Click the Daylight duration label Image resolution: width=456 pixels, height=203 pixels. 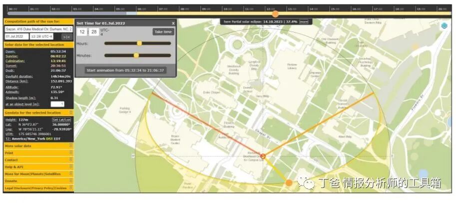click(x=19, y=76)
